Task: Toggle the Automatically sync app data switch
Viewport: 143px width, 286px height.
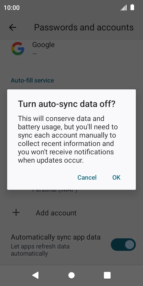Action: pyautogui.click(x=123, y=245)
